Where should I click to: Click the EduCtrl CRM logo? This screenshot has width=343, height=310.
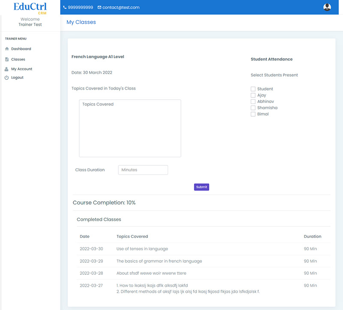[30, 8]
